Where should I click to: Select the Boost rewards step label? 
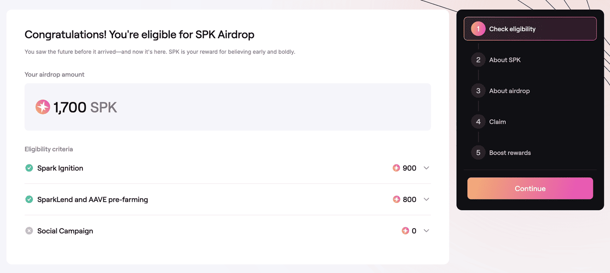509,153
